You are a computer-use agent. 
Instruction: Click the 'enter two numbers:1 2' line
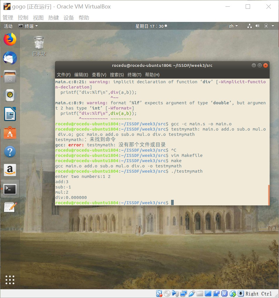[83, 176]
